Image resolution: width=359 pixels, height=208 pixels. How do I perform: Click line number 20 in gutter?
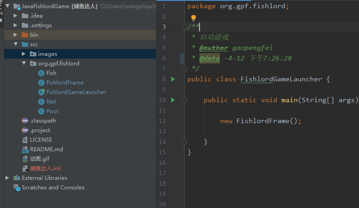pos(162,204)
